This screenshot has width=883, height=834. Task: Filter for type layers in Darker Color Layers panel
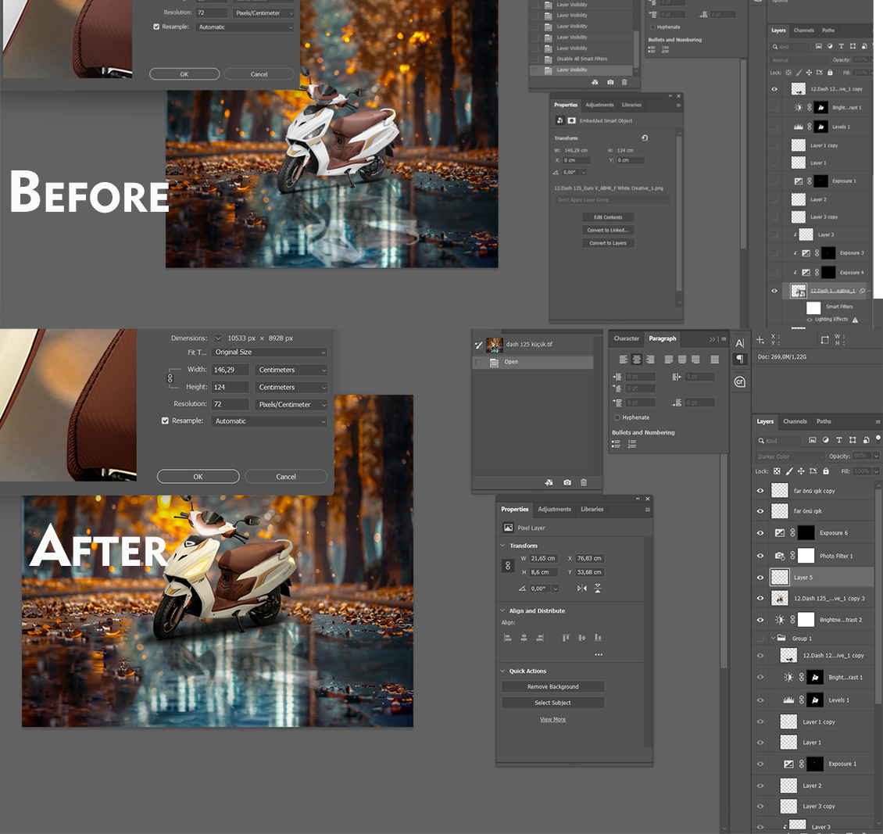tap(839, 440)
